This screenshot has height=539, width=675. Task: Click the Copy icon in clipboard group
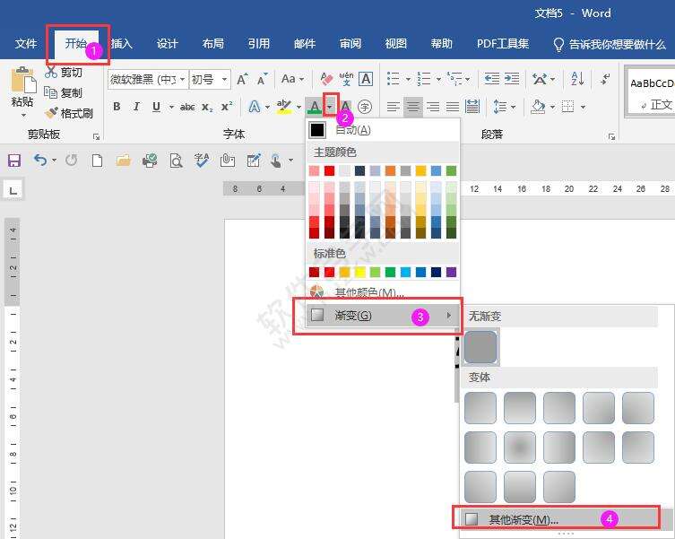coord(52,92)
